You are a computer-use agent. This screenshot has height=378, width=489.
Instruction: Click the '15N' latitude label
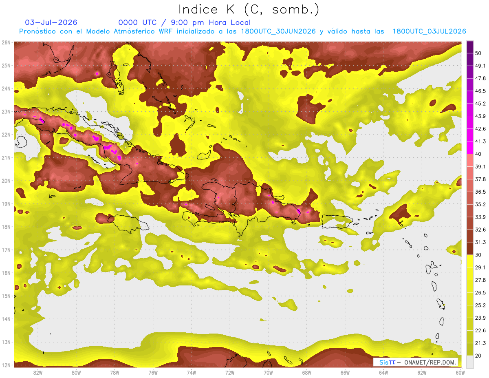coord(6,296)
